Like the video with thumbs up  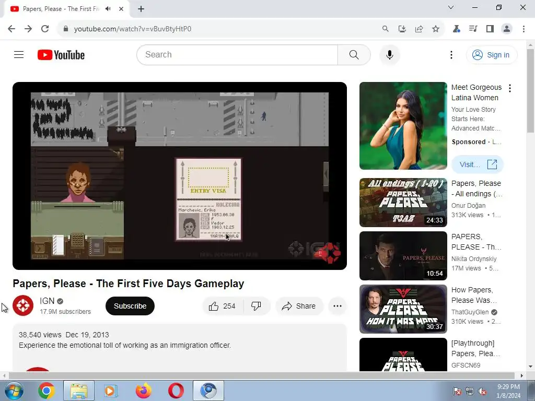[223, 306]
